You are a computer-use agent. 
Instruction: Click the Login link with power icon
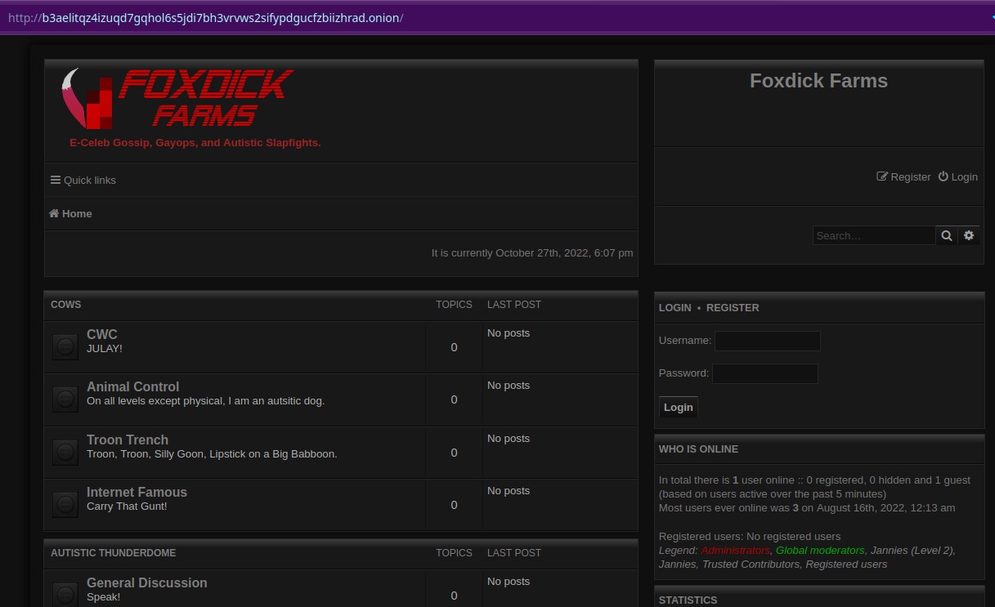click(957, 176)
